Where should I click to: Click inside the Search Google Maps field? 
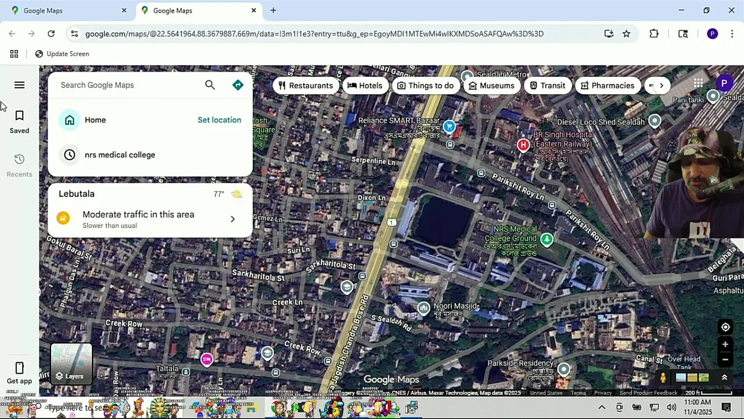coord(128,85)
